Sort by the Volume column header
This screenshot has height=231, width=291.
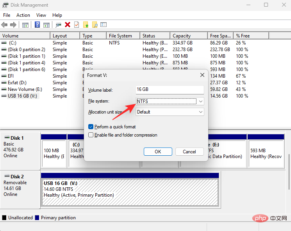[25, 36]
